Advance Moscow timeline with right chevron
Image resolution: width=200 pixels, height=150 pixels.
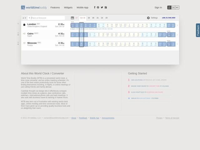point(177,44)
